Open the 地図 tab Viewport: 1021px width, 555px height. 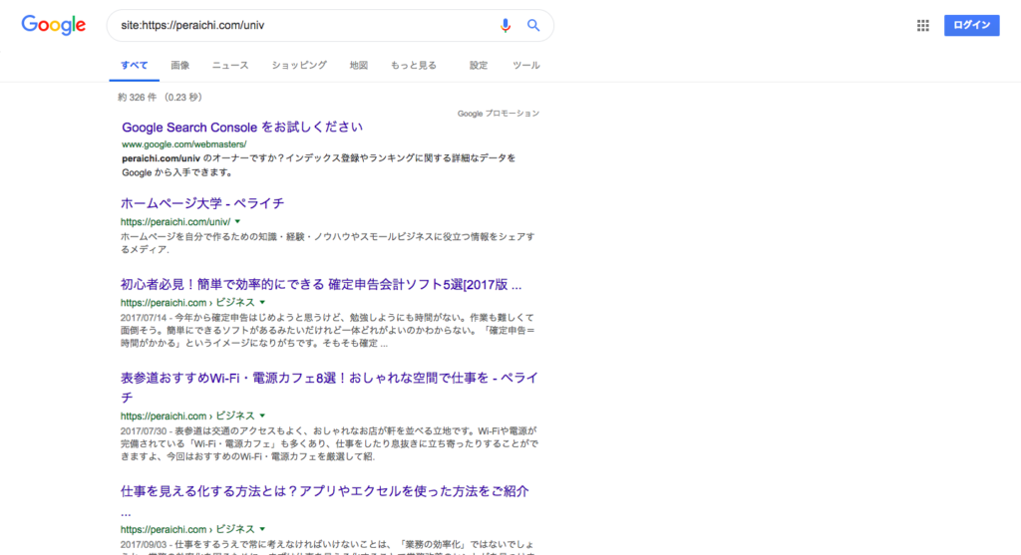pyautogui.click(x=359, y=66)
